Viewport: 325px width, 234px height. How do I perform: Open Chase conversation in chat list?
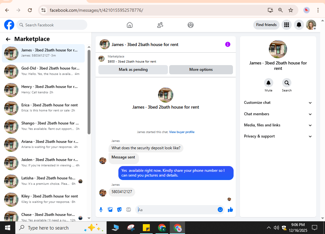[x=43, y=215]
